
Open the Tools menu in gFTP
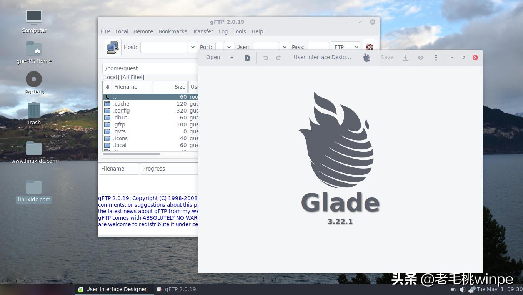(240, 31)
